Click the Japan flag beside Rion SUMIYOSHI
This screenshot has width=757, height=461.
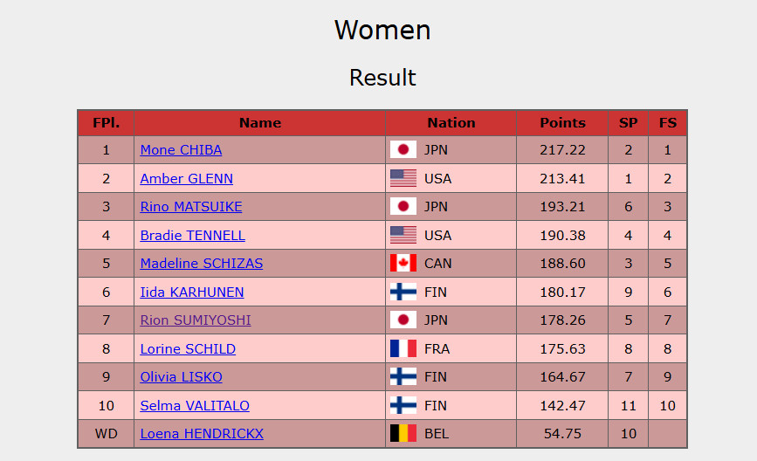[x=403, y=320]
